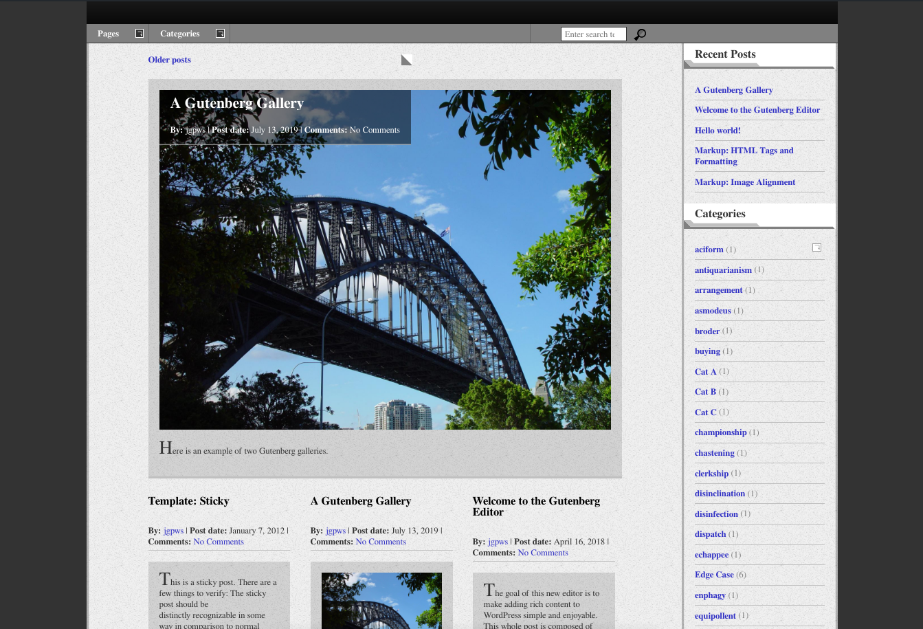Select the dispatch category
This screenshot has width=923, height=629.
point(710,534)
